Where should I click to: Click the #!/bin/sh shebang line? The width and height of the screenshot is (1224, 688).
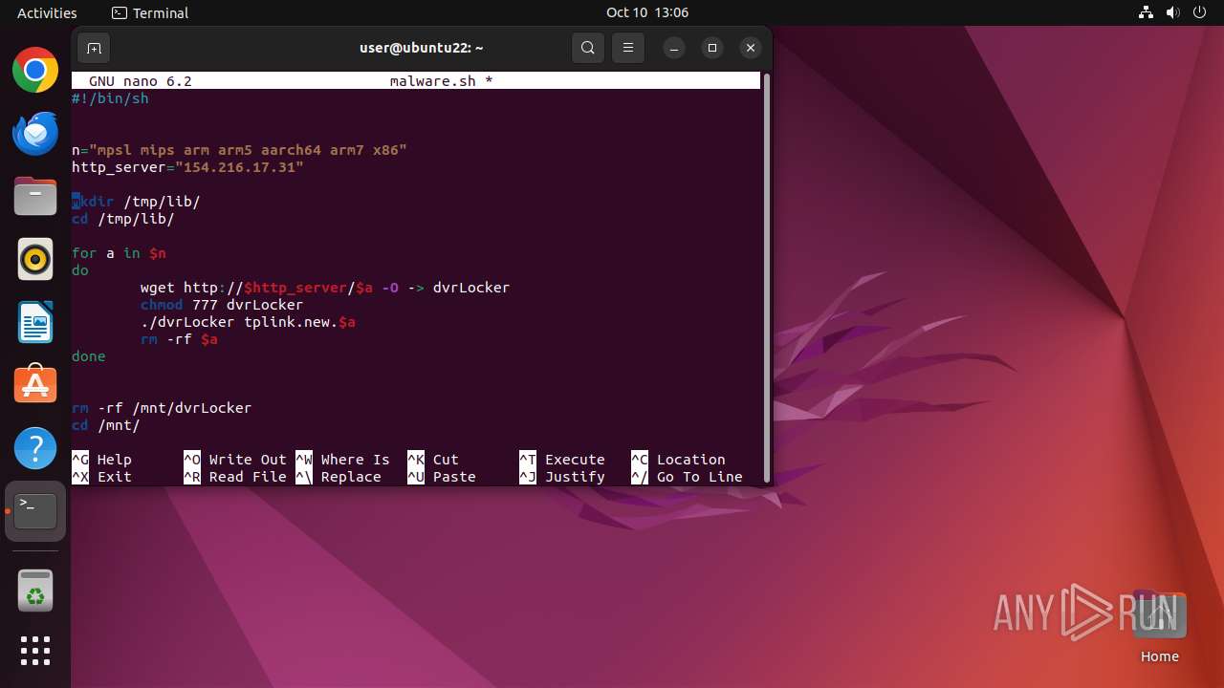pyautogui.click(x=110, y=98)
